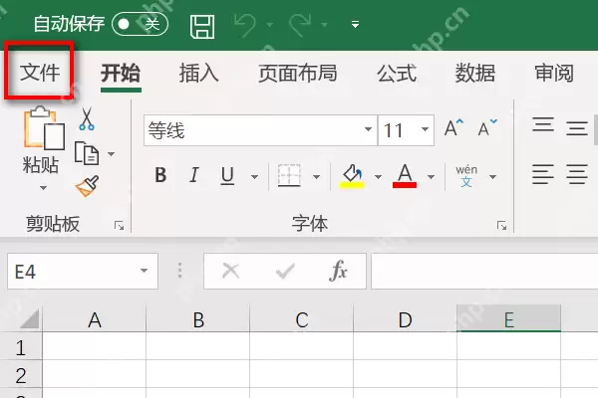Open the Undo history dropdown arrow

pyautogui.click(x=270, y=25)
